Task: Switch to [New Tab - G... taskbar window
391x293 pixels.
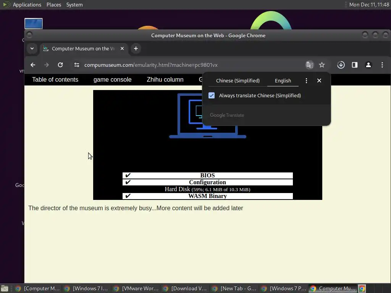Action: [x=235, y=288]
